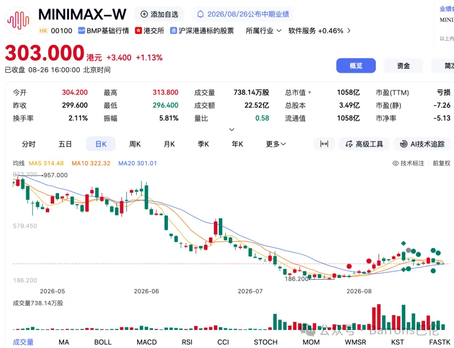
Task: Click the MA10 322.32 indicator label
Action: click(x=91, y=163)
